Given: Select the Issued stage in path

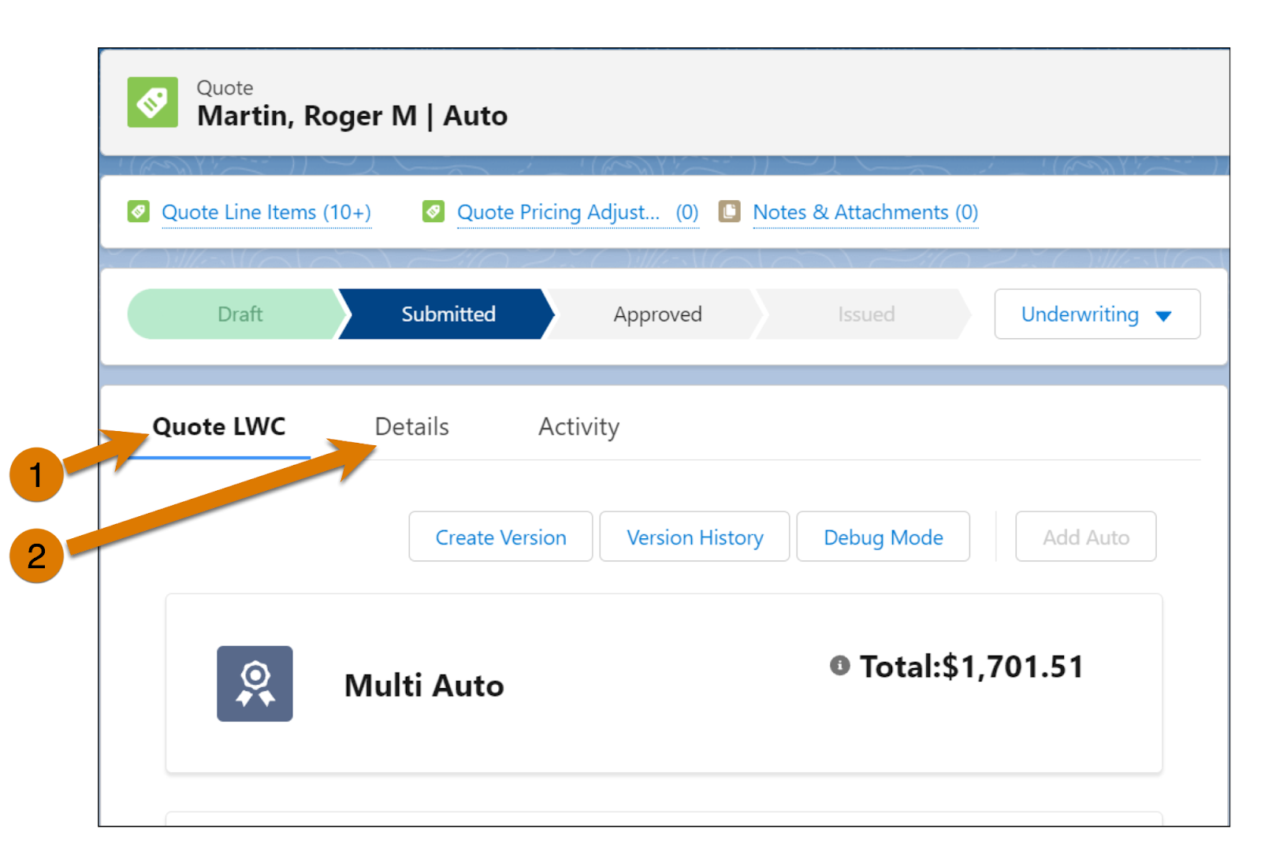Looking at the screenshot, I should point(865,314).
